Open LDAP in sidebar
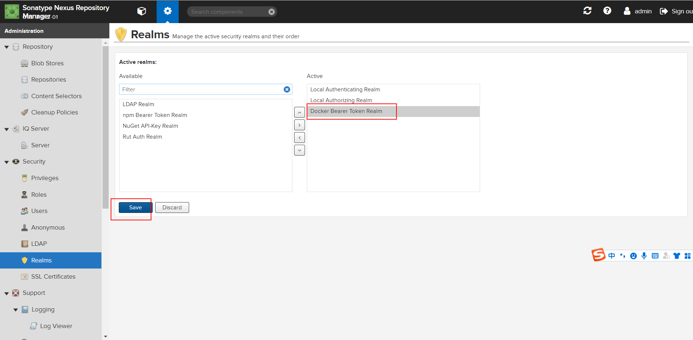The width and height of the screenshot is (693, 340). pos(39,244)
